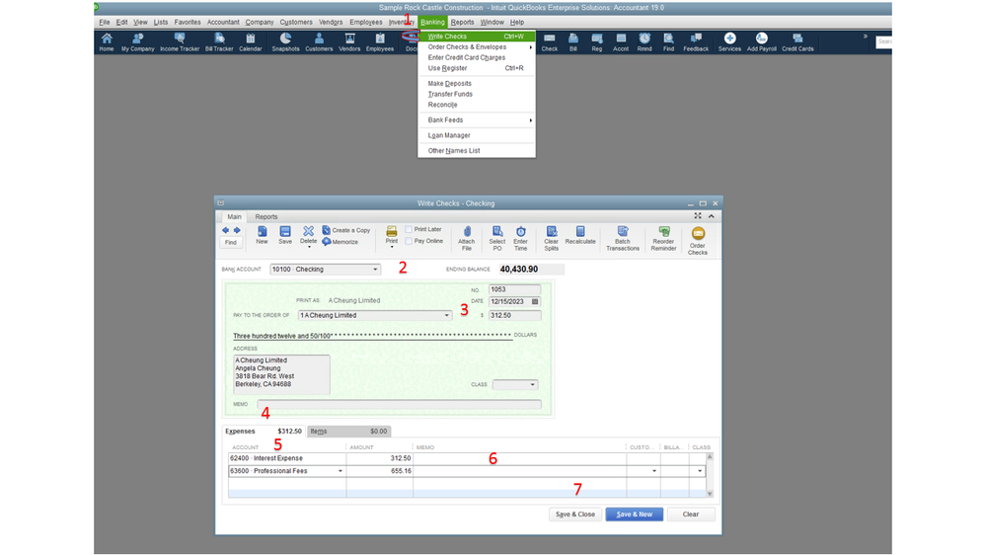Click the dollar amount field 312.50
This screenshot has width=986, height=555.
pyautogui.click(x=514, y=315)
